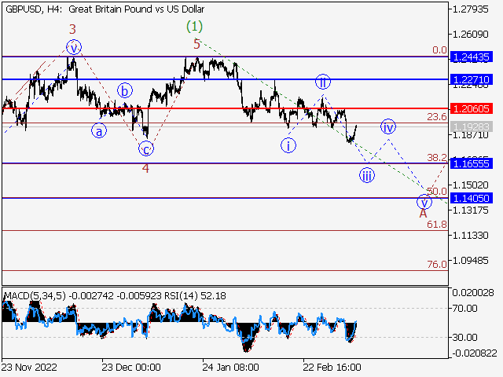Click the circled wave ii marker

tap(323, 82)
